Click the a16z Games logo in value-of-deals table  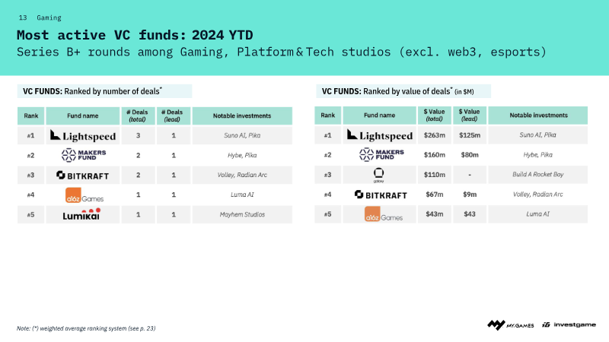pyautogui.click(x=384, y=214)
